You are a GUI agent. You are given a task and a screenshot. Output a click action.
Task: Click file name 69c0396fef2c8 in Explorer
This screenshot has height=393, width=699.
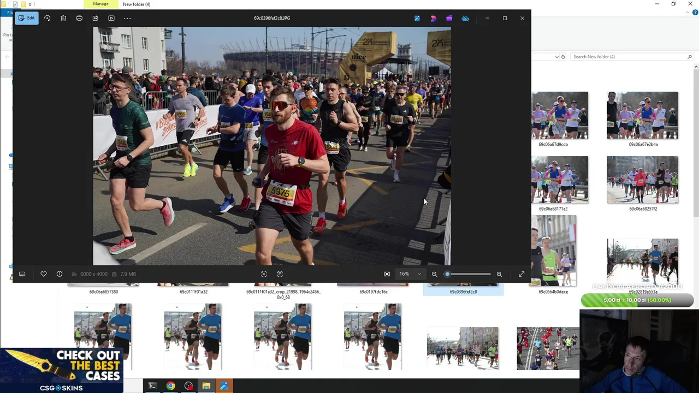click(x=463, y=291)
